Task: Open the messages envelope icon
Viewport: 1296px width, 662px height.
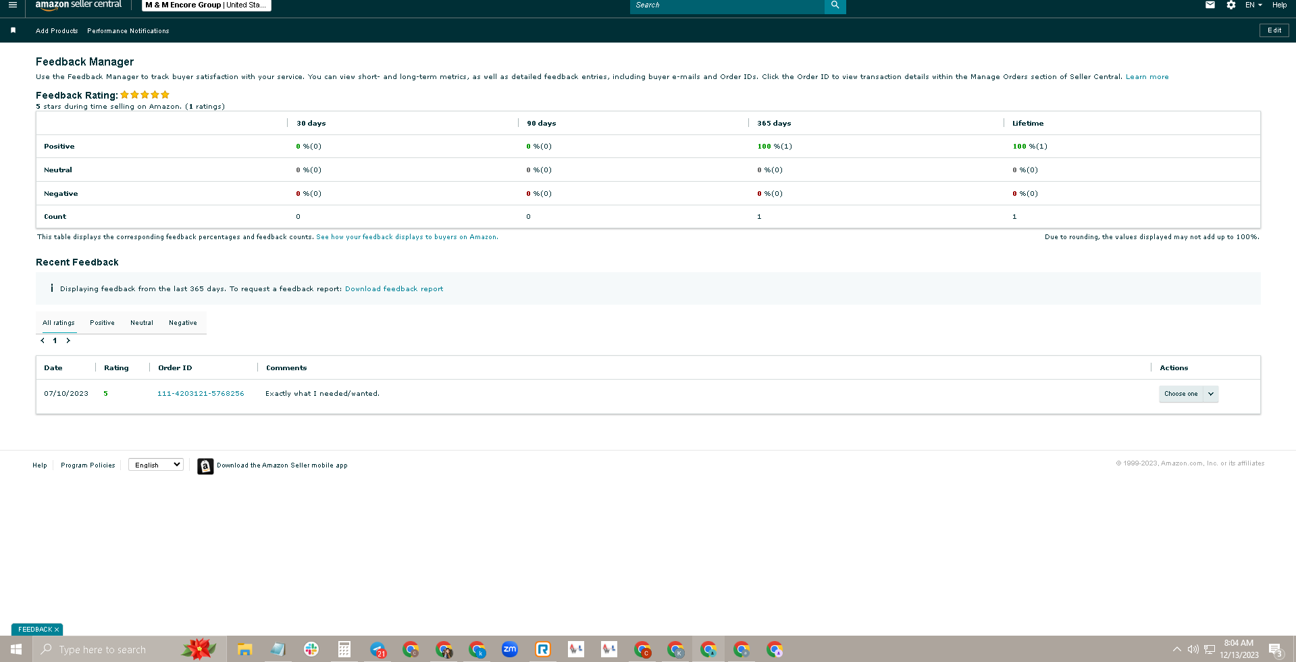Action: pyautogui.click(x=1210, y=5)
